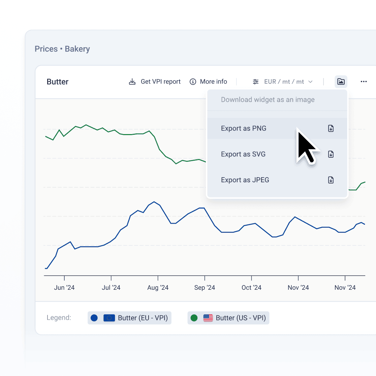Expand the EUR / mt / mt unit dropdown
376x376 pixels.
point(284,82)
